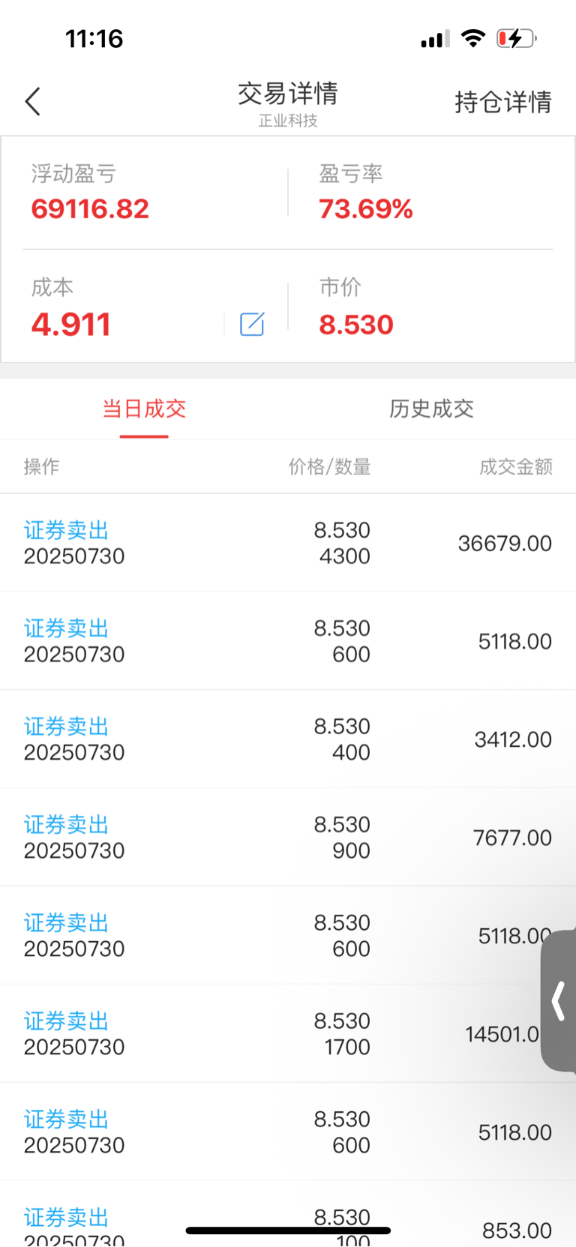The height and width of the screenshot is (1247, 576).
Task: Tap the 成交金额 column header
Action: pyautogui.click(x=516, y=467)
